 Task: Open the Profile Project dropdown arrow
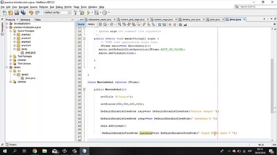[109, 12]
